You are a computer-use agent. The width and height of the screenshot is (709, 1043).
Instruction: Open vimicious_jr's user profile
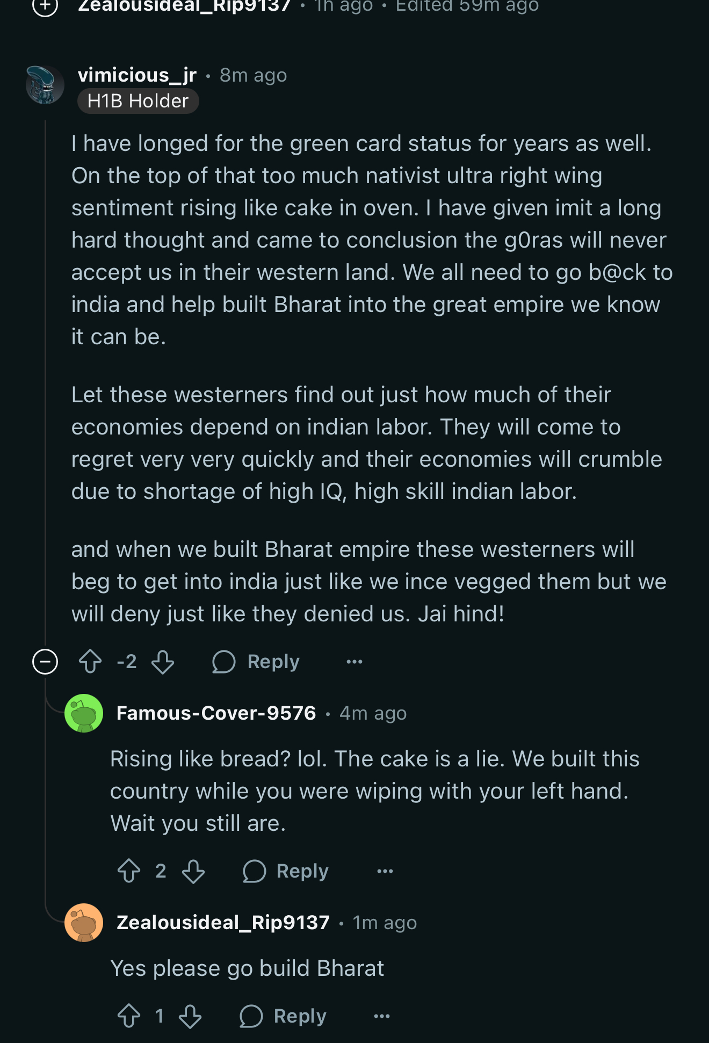click(137, 75)
